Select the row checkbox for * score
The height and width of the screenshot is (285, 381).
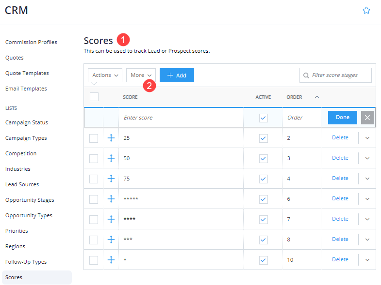pyautogui.click(x=94, y=260)
